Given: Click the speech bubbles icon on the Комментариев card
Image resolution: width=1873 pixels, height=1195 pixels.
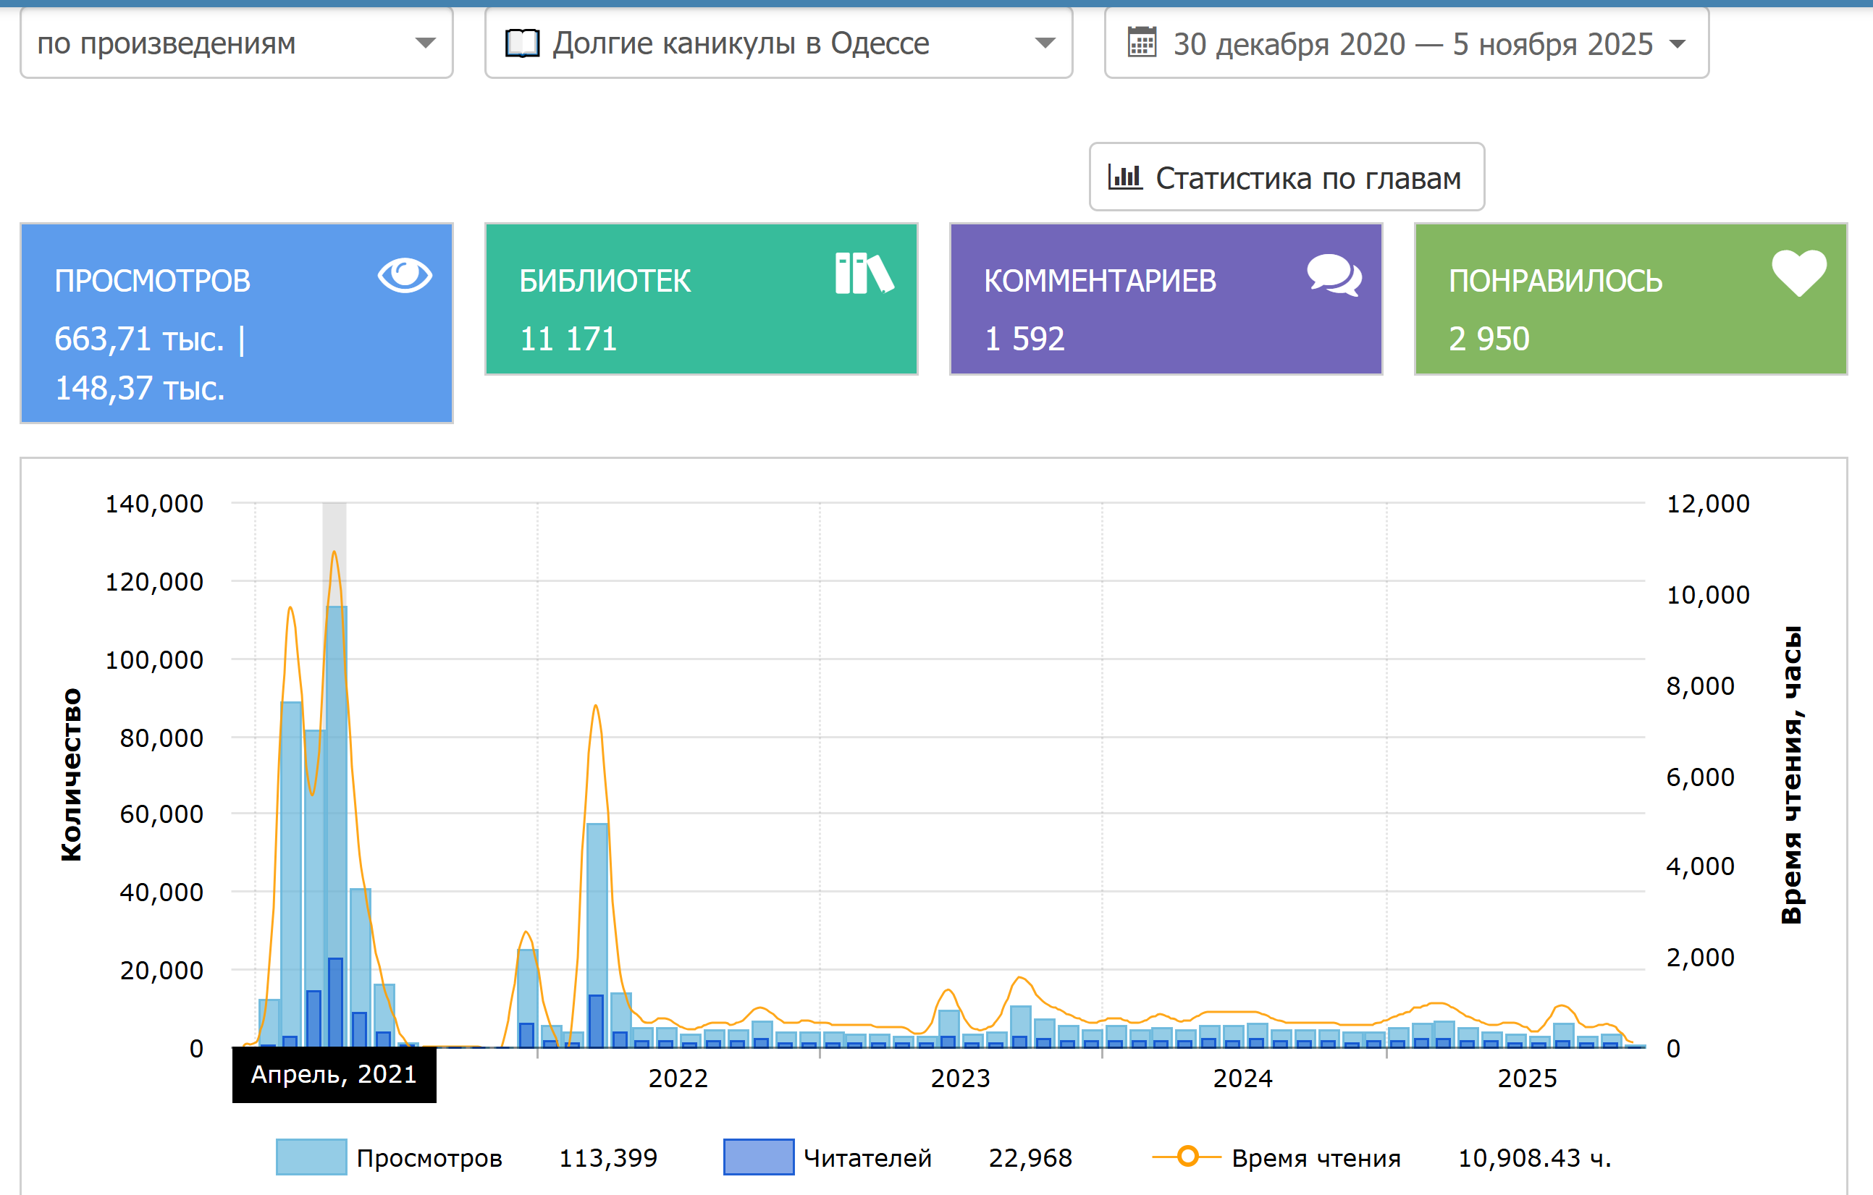Looking at the screenshot, I should pos(1334,275).
